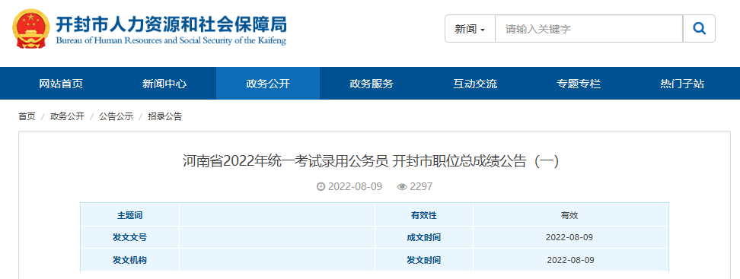The height and width of the screenshot is (279, 740).
Task: Click the 成文时间 date value 2022-08-09
Action: coord(569,237)
